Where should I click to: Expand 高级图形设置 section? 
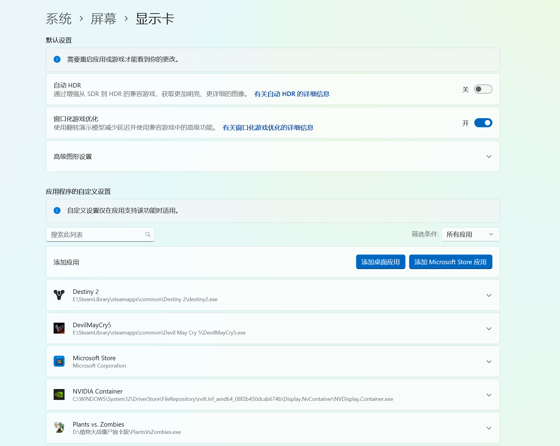[489, 157]
